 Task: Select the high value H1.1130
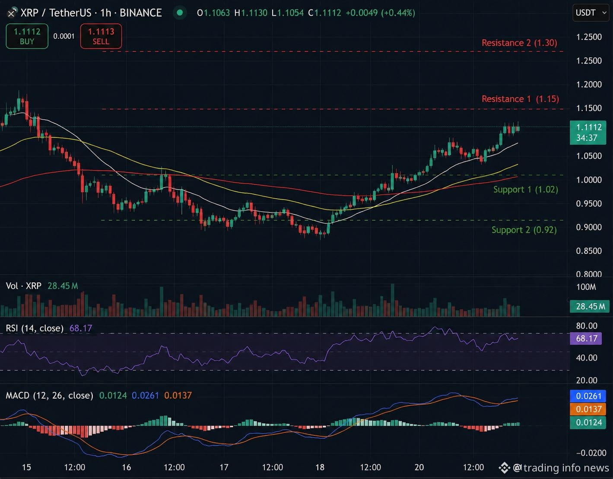tap(251, 13)
